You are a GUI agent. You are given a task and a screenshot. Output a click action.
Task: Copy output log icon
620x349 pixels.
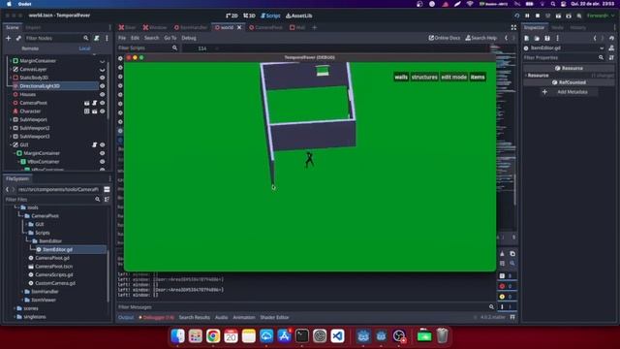[x=512, y=254]
